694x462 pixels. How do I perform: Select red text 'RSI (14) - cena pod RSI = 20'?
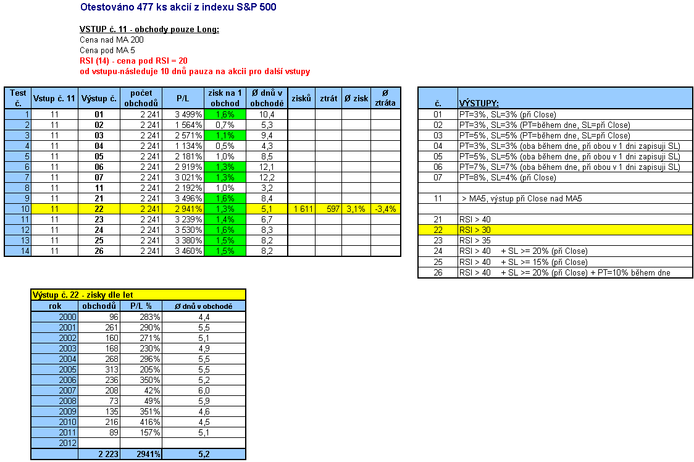[x=133, y=61]
